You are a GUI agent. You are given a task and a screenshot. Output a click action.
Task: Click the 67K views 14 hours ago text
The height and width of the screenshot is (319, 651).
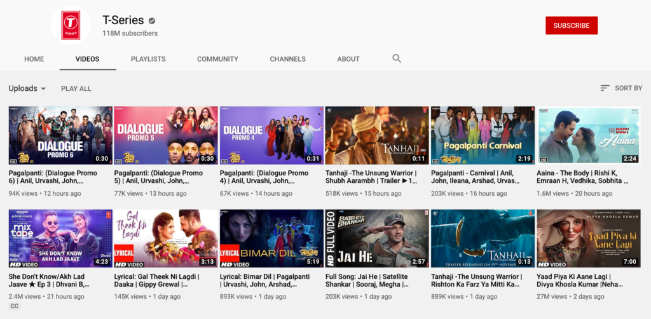tap(256, 193)
